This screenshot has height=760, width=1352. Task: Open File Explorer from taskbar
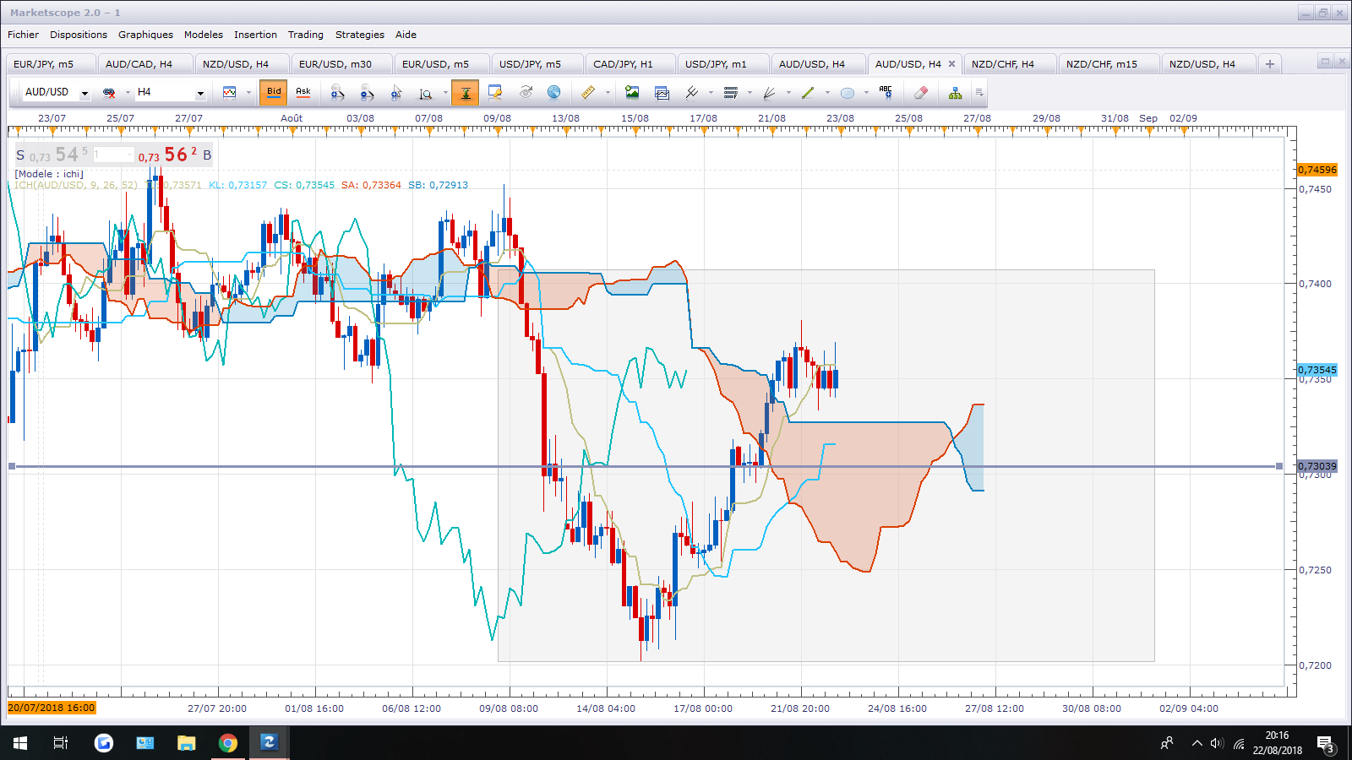pos(186,743)
